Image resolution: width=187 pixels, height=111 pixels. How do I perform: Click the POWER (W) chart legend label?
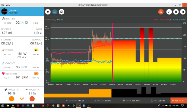click(x=50, y=20)
